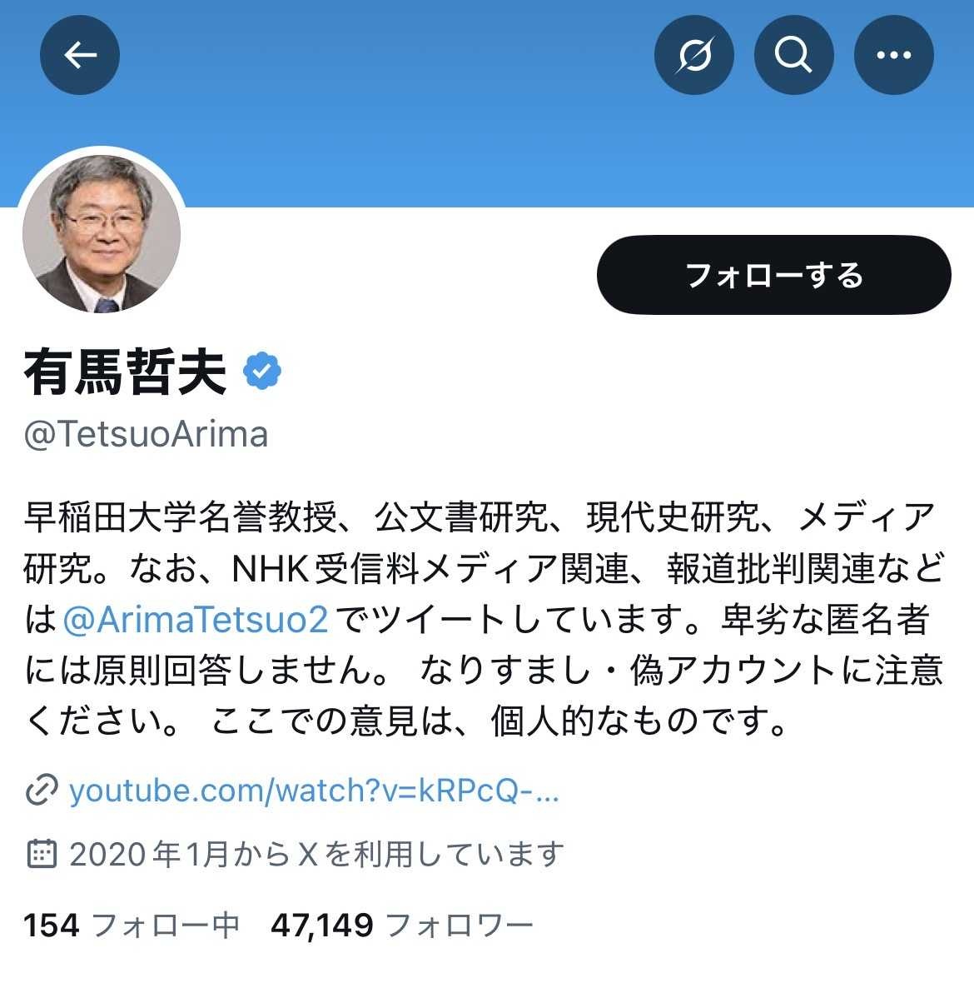
Task: Open the youtube.com/watch link
Action: 314,790
